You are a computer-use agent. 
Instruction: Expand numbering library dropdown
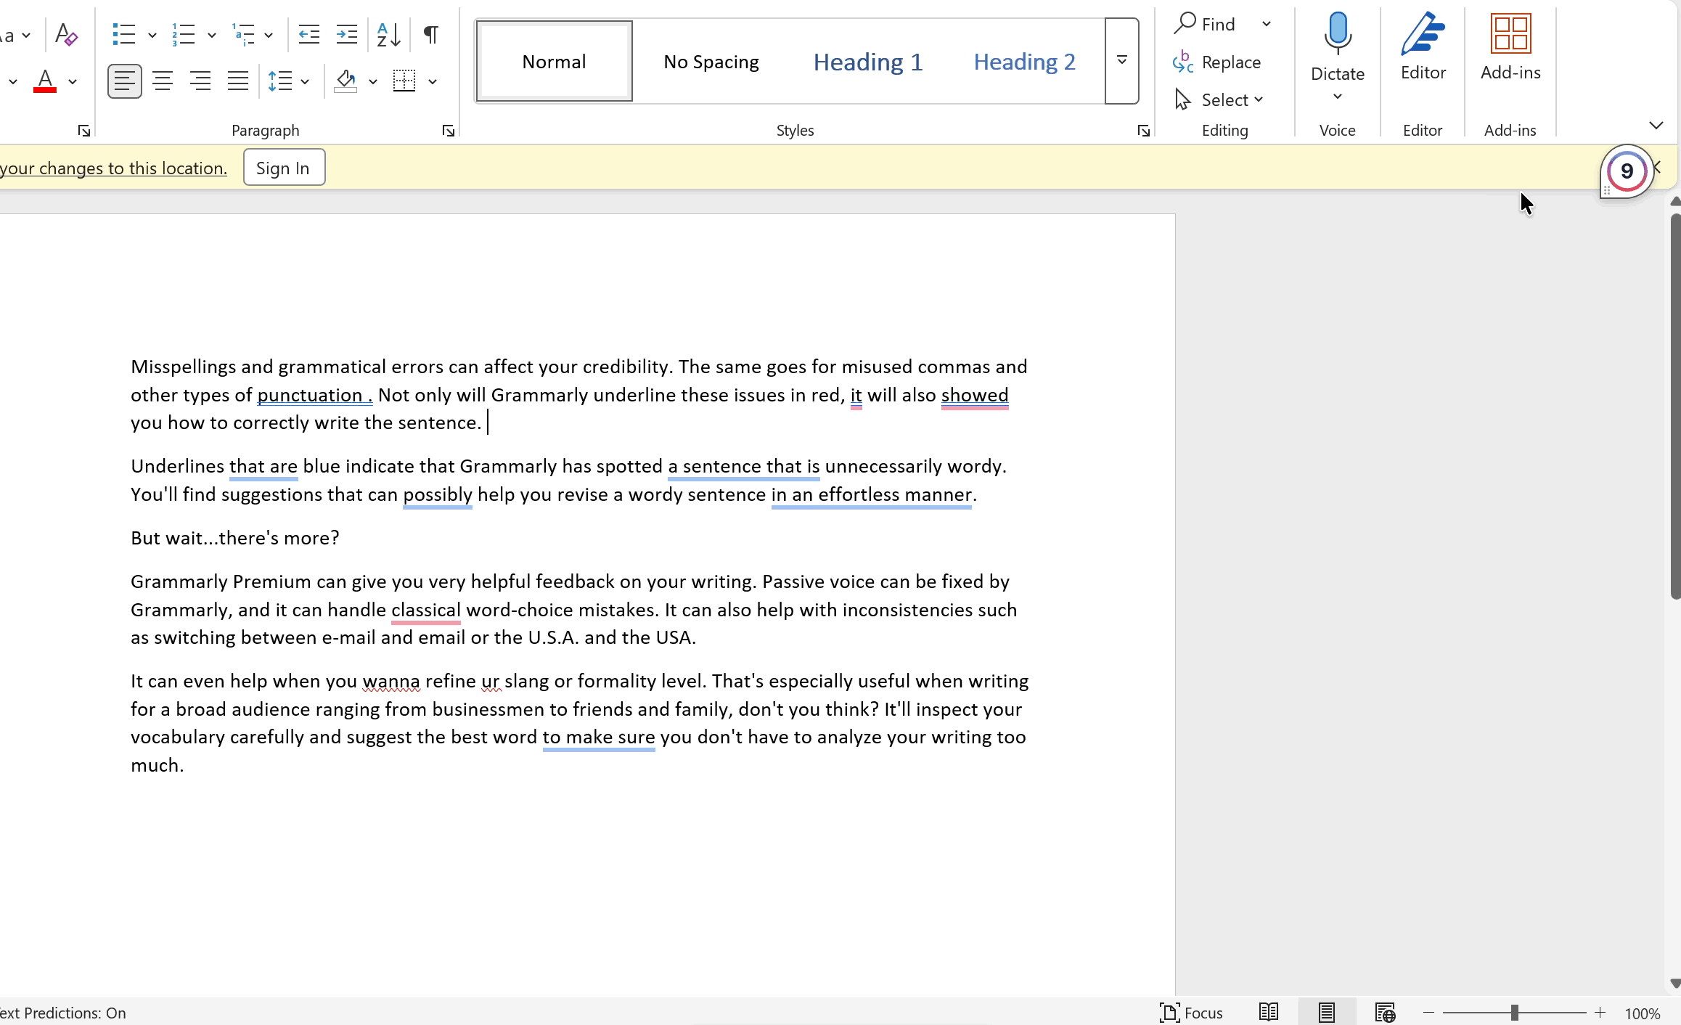click(212, 35)
